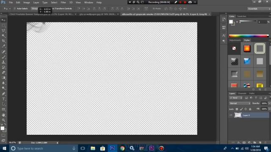This screenshot has width=271, height=152.
Task: Toggle type layer filter icon
Action: [256, 98]
